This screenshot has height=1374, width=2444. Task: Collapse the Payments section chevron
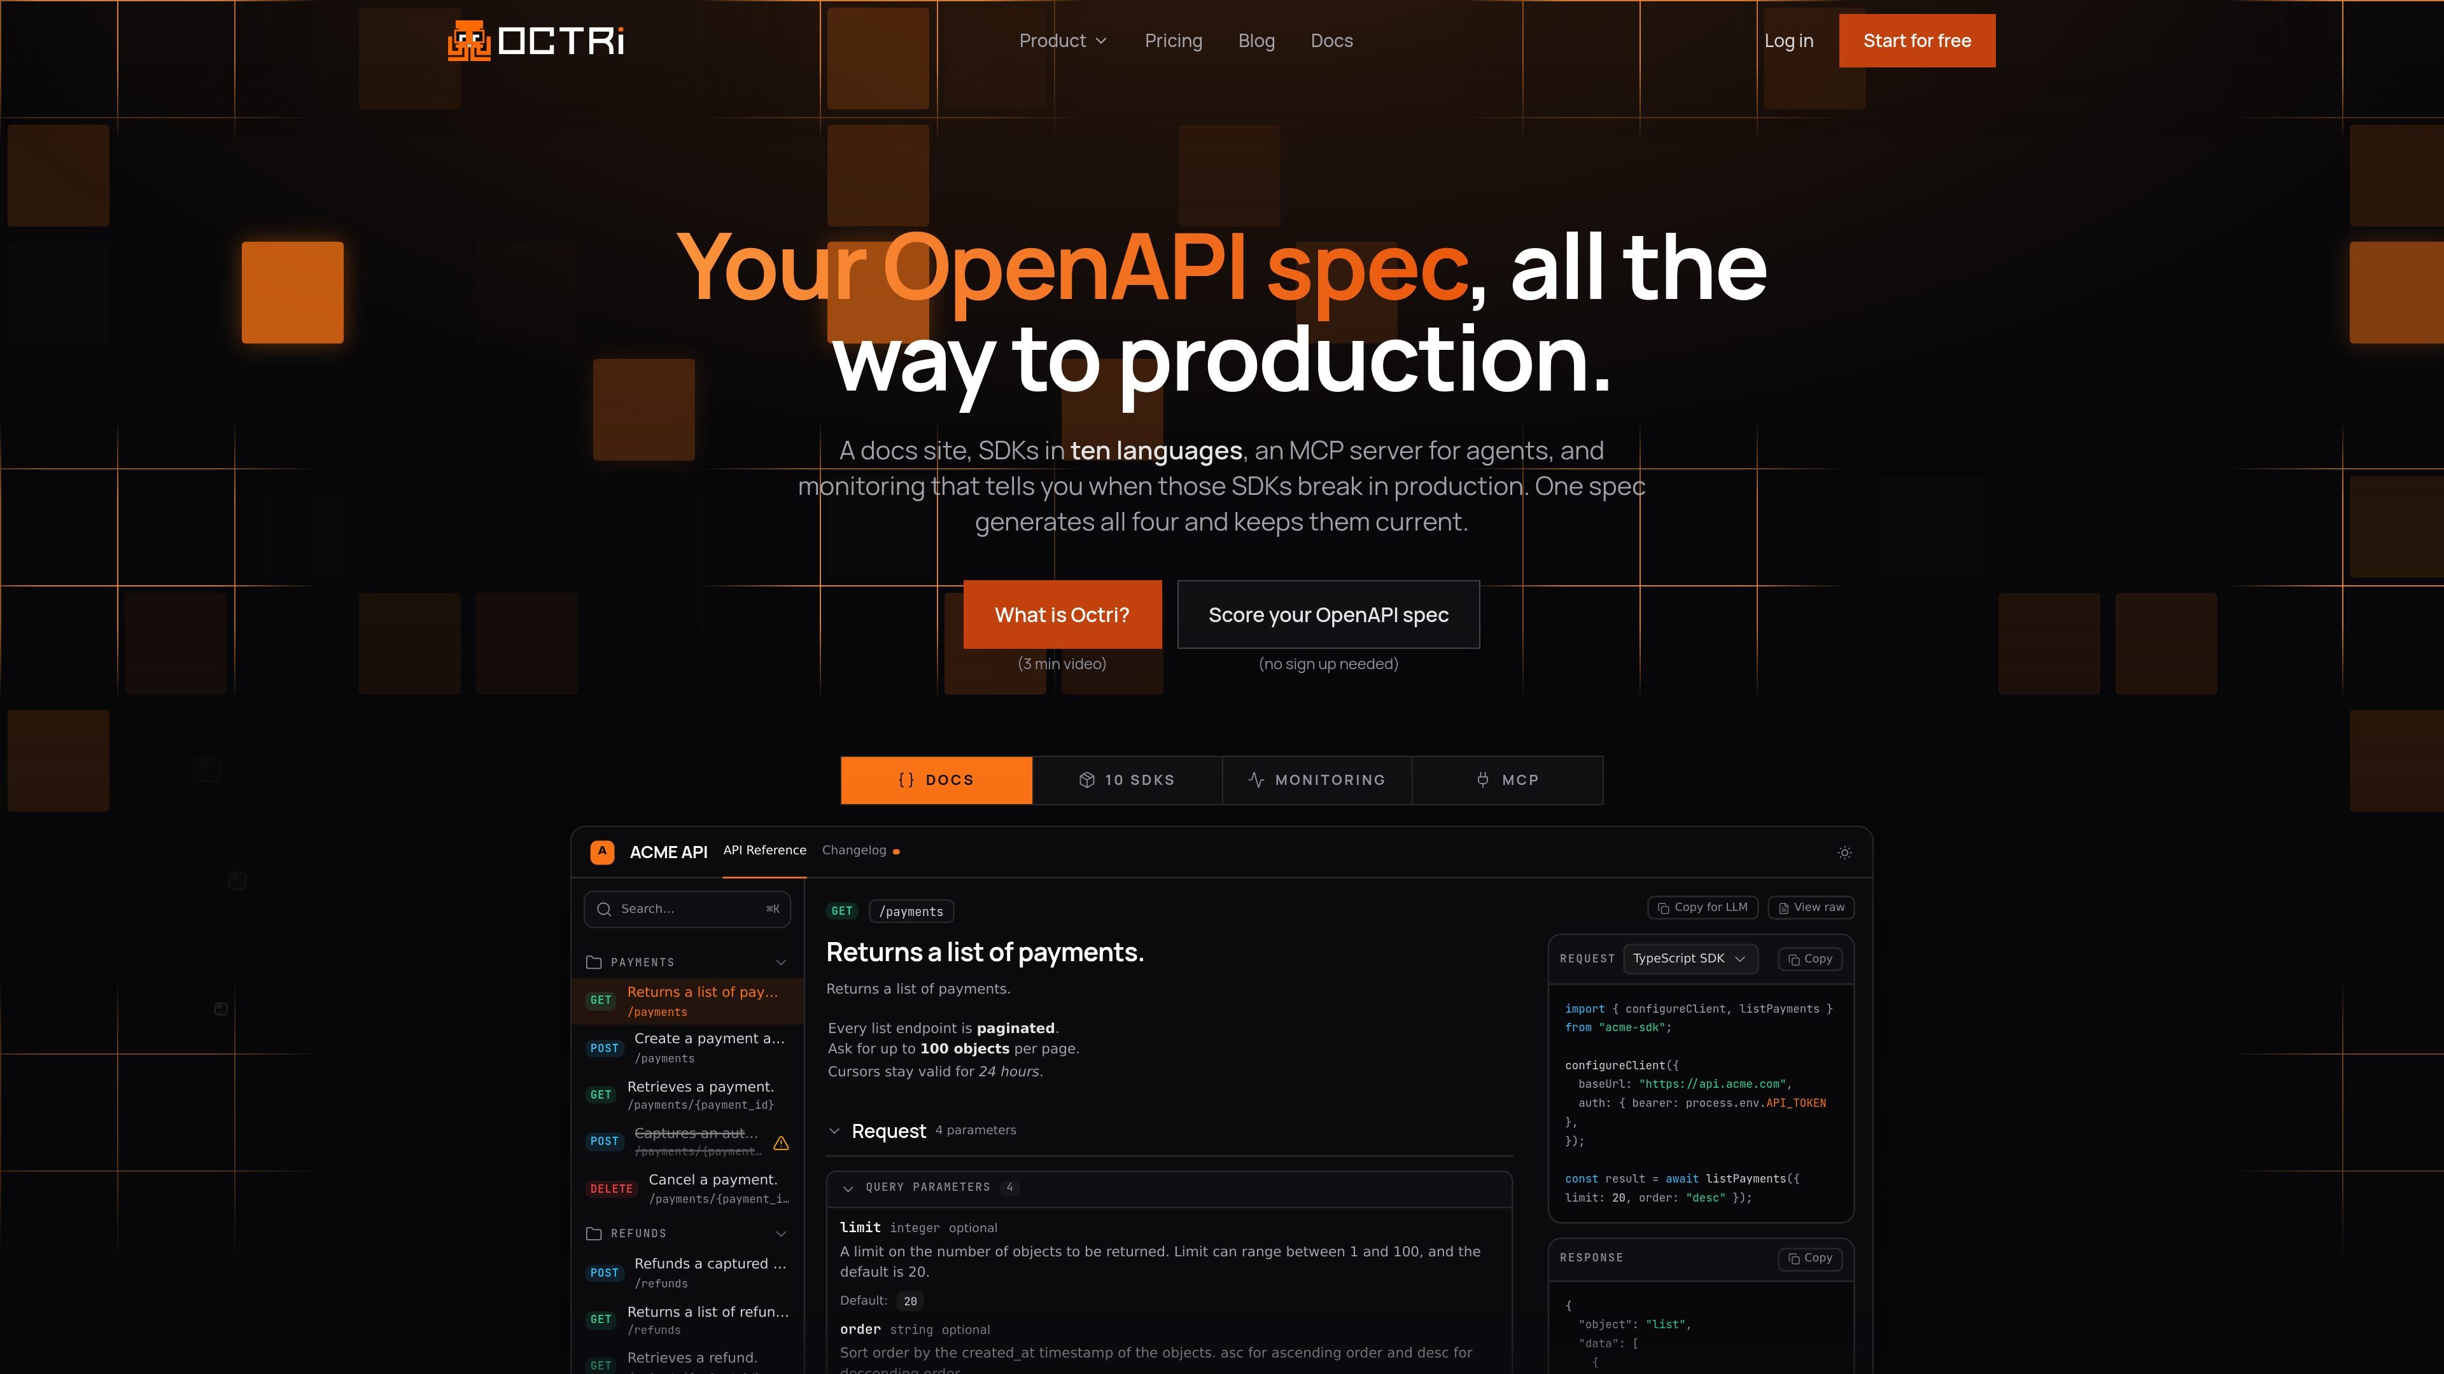point(781,962)
